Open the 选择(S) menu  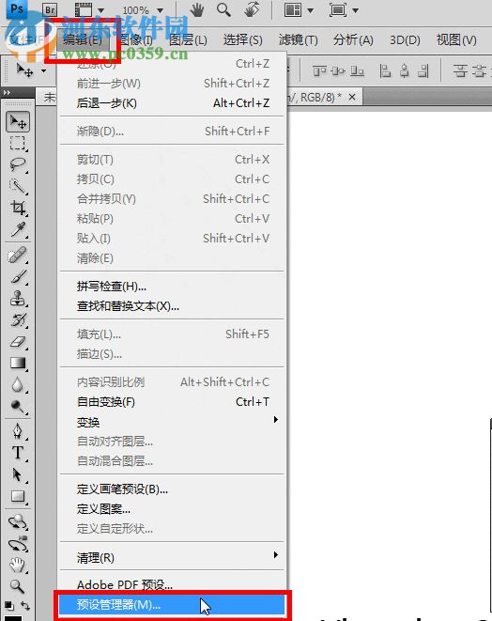242,40
